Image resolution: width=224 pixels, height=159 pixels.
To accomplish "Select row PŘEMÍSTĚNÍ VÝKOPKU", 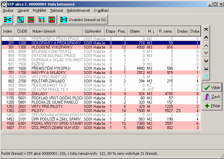I will [x=101, y=68].
